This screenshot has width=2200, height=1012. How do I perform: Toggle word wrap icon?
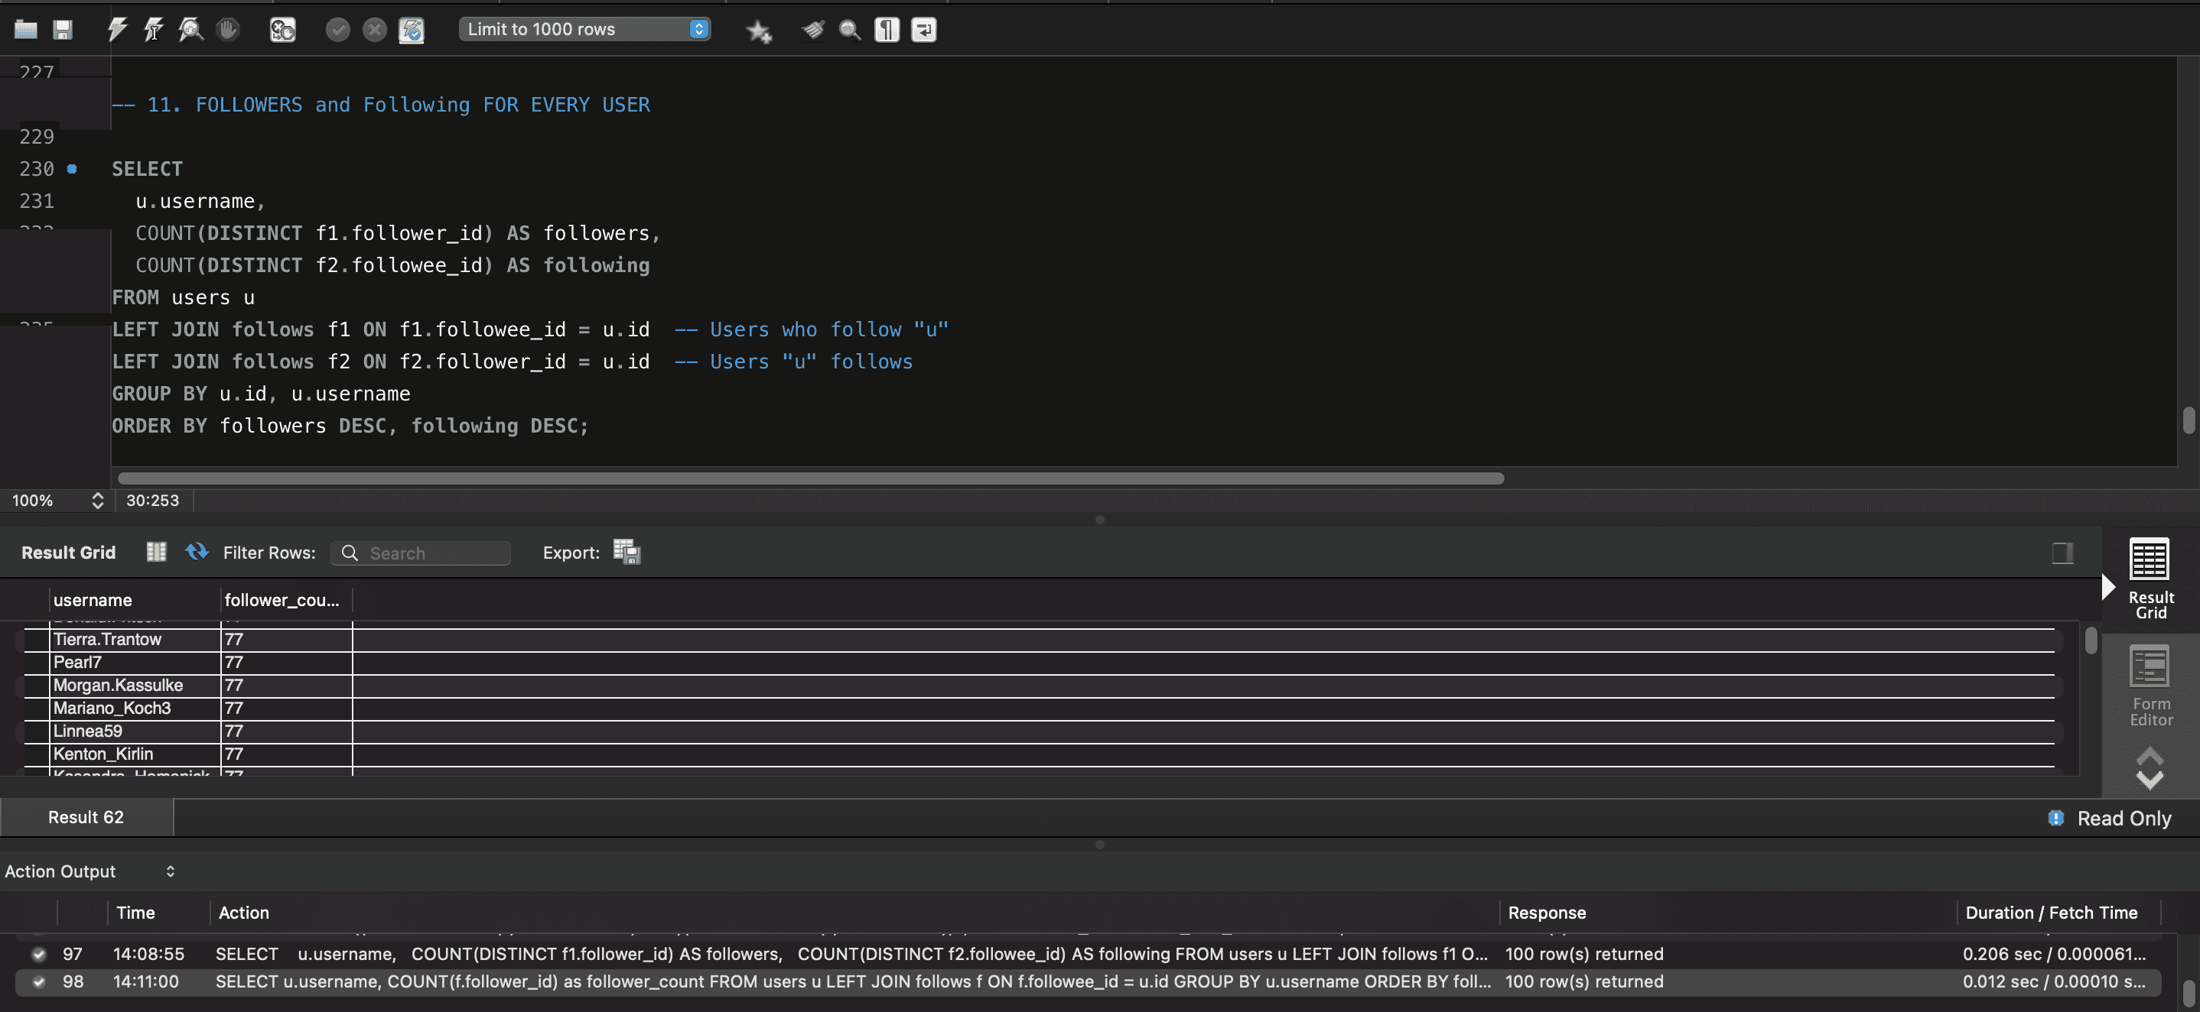[x=924, y=30]
